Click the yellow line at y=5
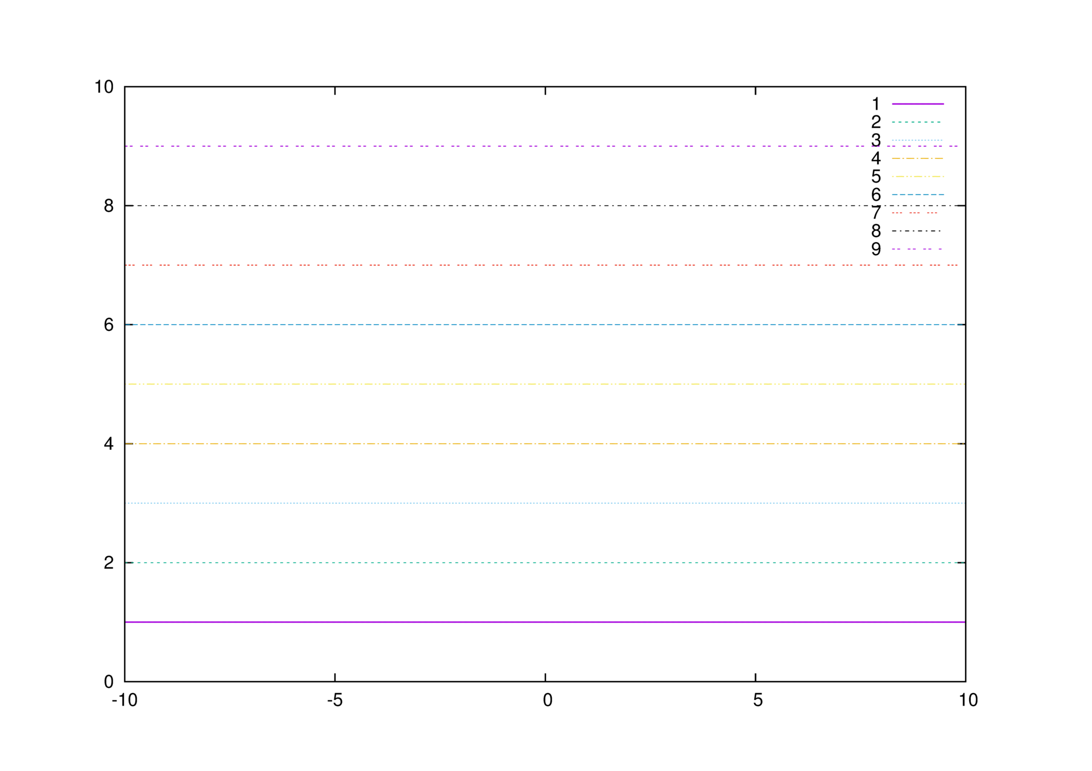Screen dimensions: 1092x771 coord(545,384)
